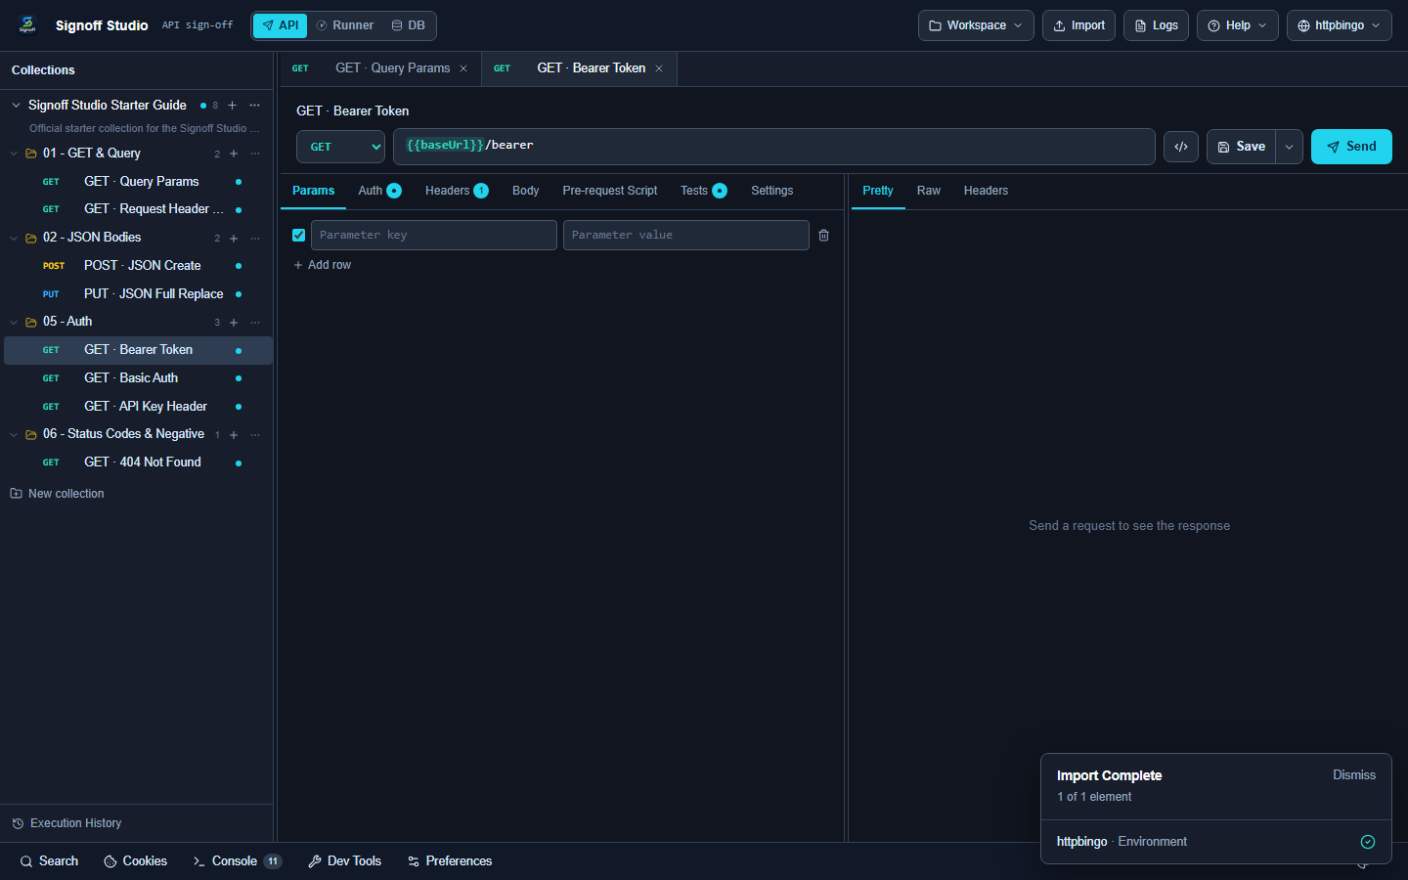Switch response view to Raw

(928, 191)
